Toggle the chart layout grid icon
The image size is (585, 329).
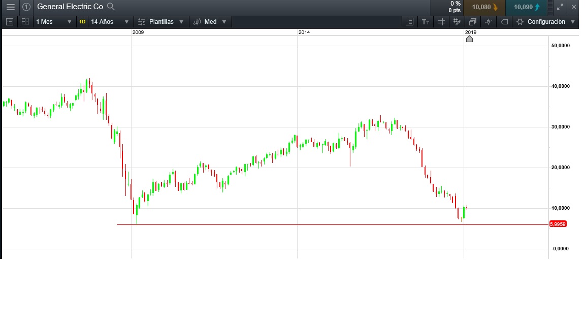[x=25, y=22]
